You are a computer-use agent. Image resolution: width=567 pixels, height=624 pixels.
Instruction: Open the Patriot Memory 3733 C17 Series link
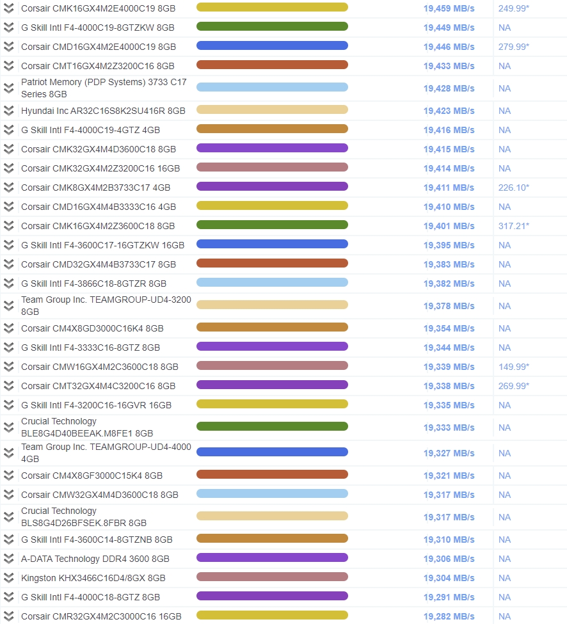104,88
